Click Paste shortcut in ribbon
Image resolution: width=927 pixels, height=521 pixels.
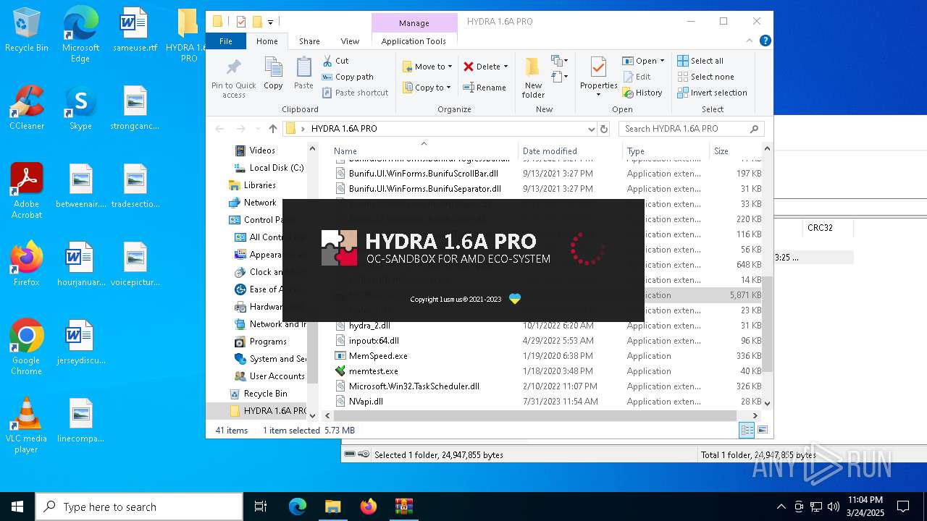pos(355,93)
